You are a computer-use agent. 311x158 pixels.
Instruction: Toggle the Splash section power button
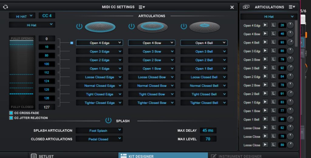pyautogui.click(x=108, y=121)
